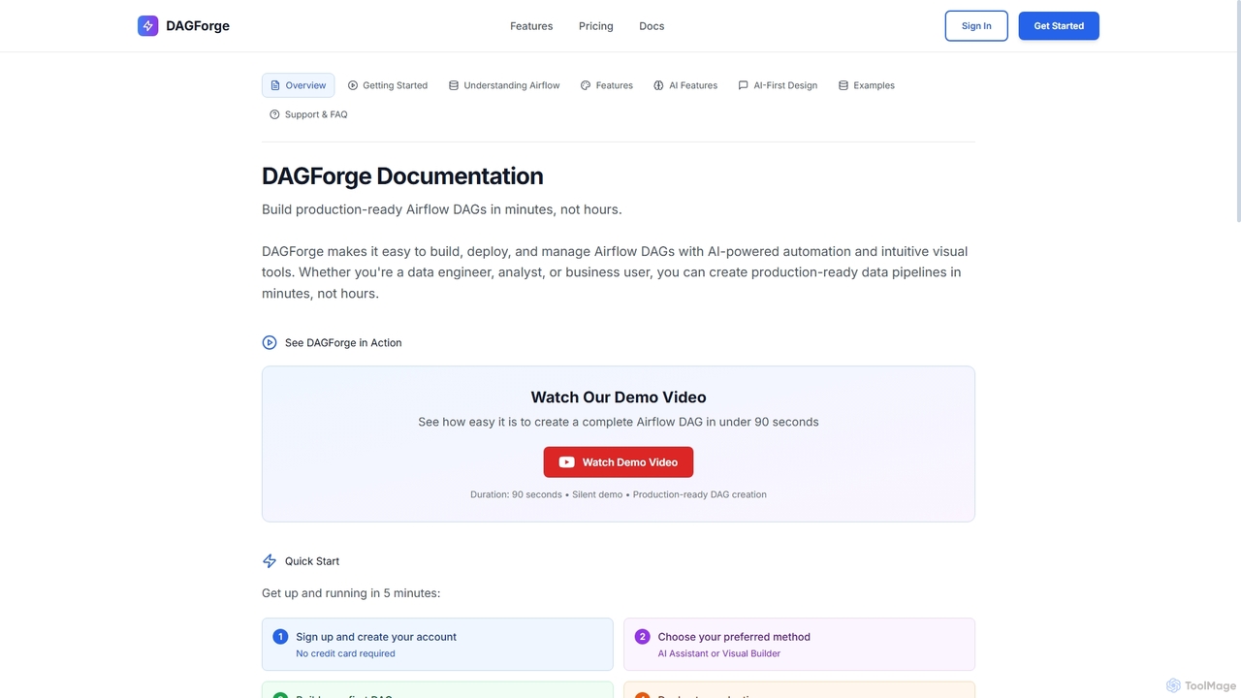Click the Understanding Airflow database icon
1241x698 pixels.
(x=454, y=85)
